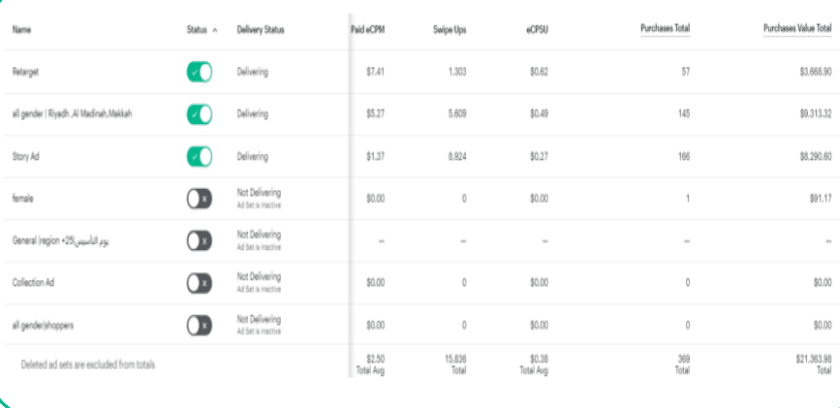Open Purchases Total column header
Viewport: 840px width, 408px height.
(x=665, y=28)
